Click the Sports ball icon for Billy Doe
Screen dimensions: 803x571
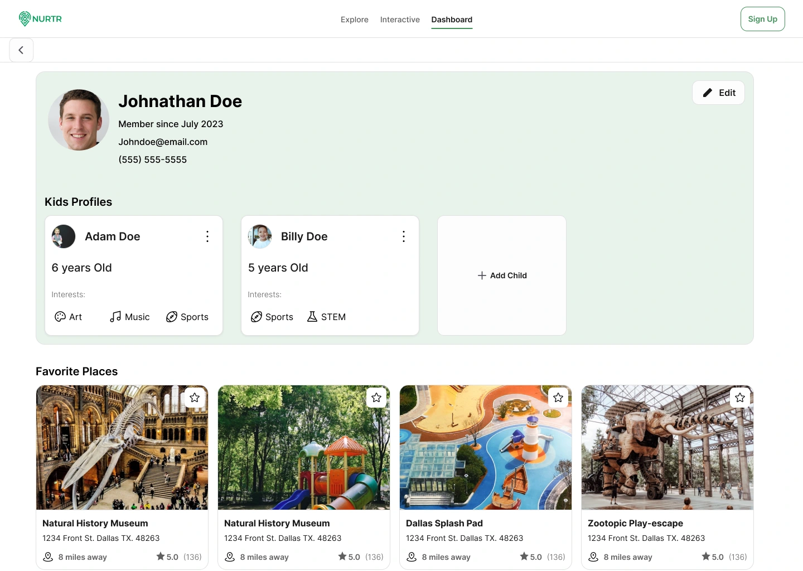257,317
